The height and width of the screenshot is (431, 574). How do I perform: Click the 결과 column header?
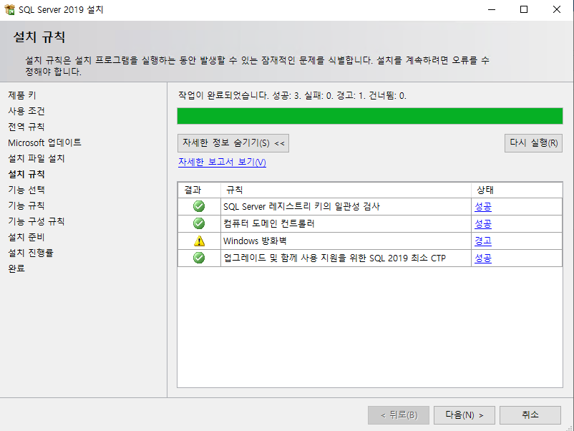199,190
